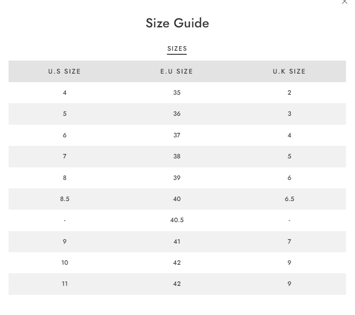
Task: Select U.S size 10 cell
Action: coord(65,262)
